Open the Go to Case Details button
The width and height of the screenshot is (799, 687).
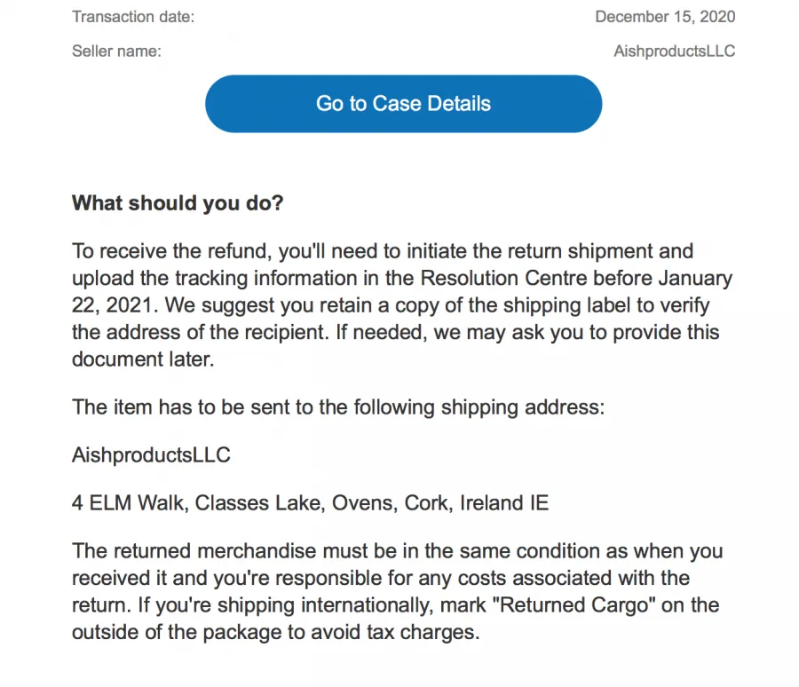click(404, 104)
